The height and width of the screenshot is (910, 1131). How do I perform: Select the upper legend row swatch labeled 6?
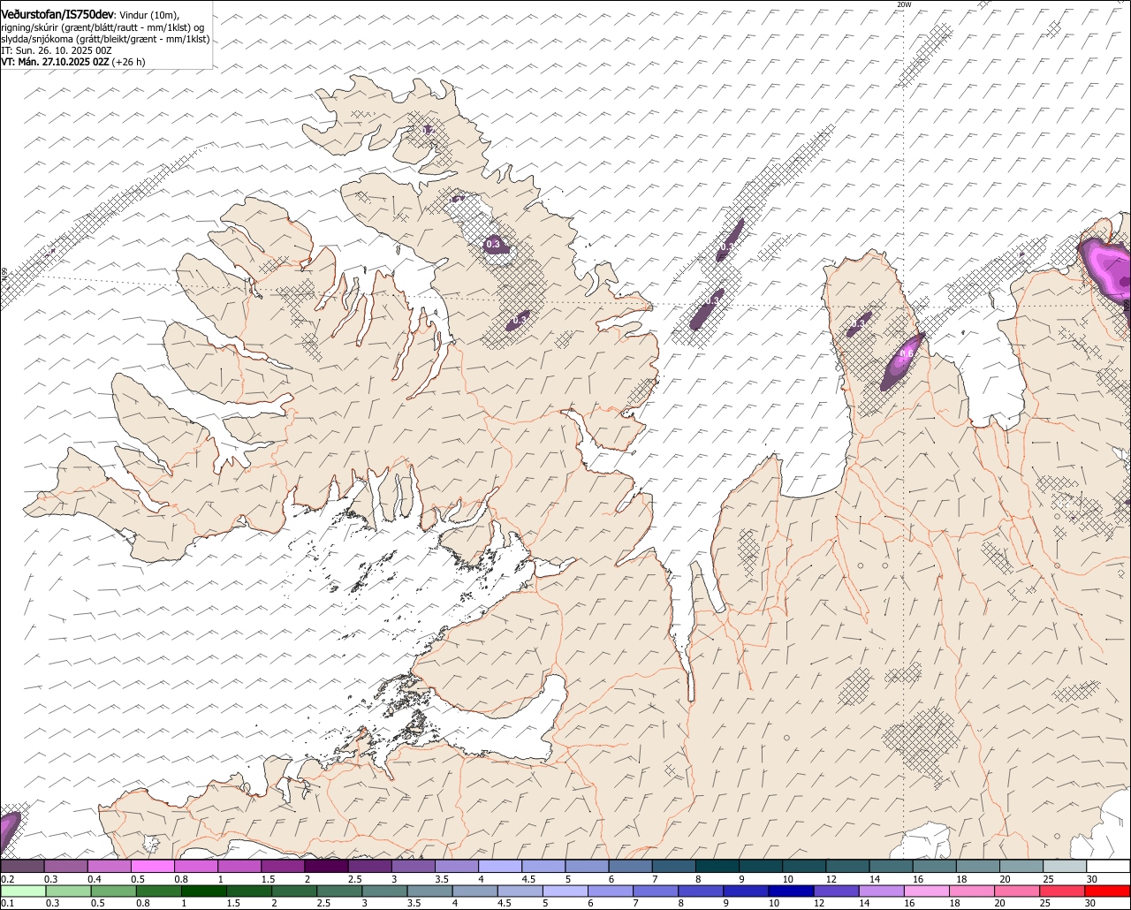[631, 867]
